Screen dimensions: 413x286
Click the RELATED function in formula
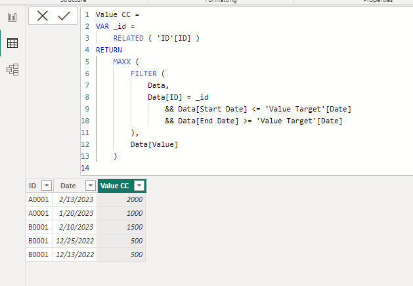coord(128,39)
